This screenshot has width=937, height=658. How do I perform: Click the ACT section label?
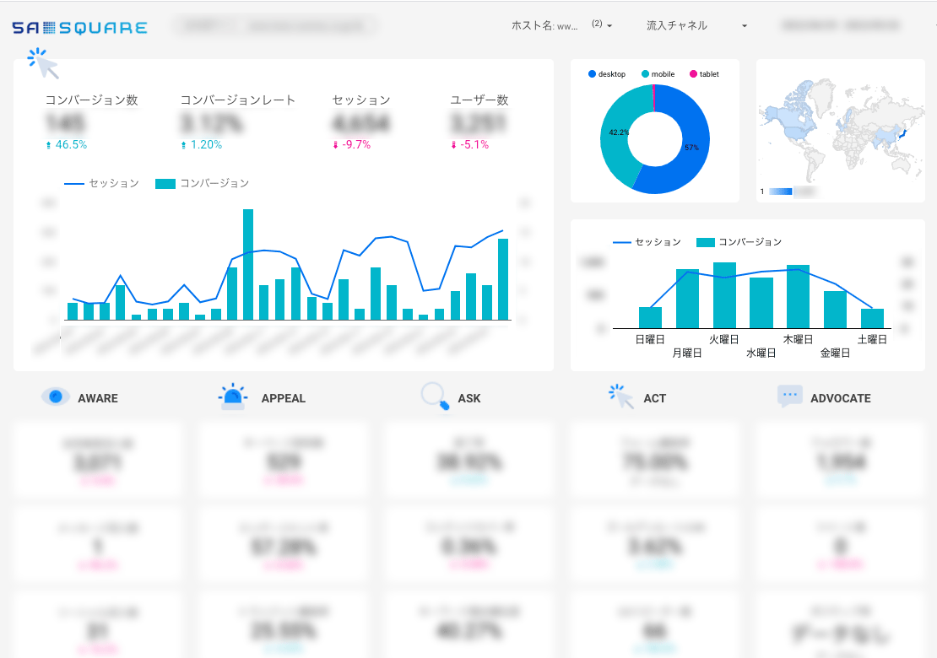pos(654,398)
